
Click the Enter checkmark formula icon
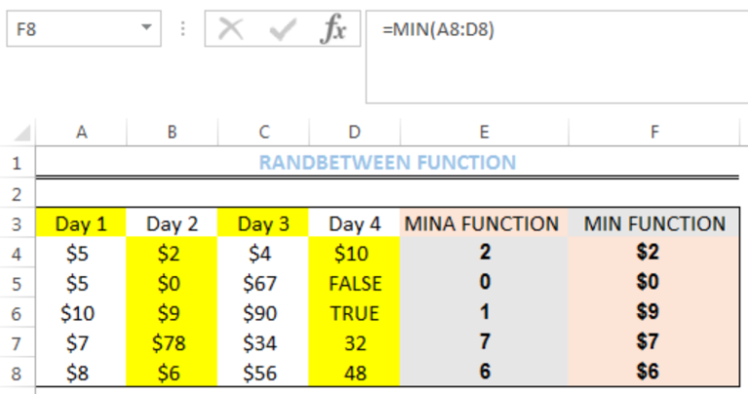(282, 29)
